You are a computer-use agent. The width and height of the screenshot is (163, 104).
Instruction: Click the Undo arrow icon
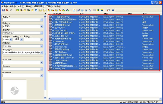coord(11,10)
